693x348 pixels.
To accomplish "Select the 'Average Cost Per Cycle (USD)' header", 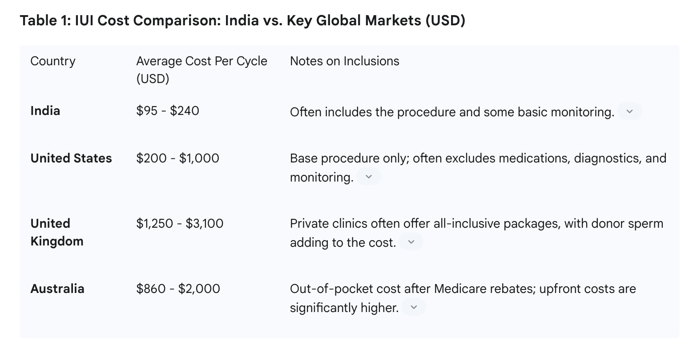I will [201, 70].
